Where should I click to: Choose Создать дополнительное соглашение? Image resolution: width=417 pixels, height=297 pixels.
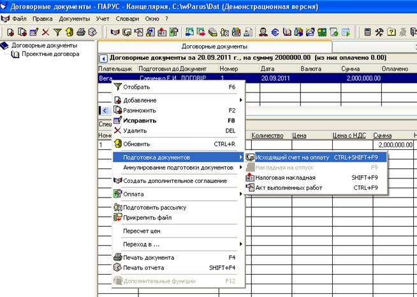click(x=178, y=181)
